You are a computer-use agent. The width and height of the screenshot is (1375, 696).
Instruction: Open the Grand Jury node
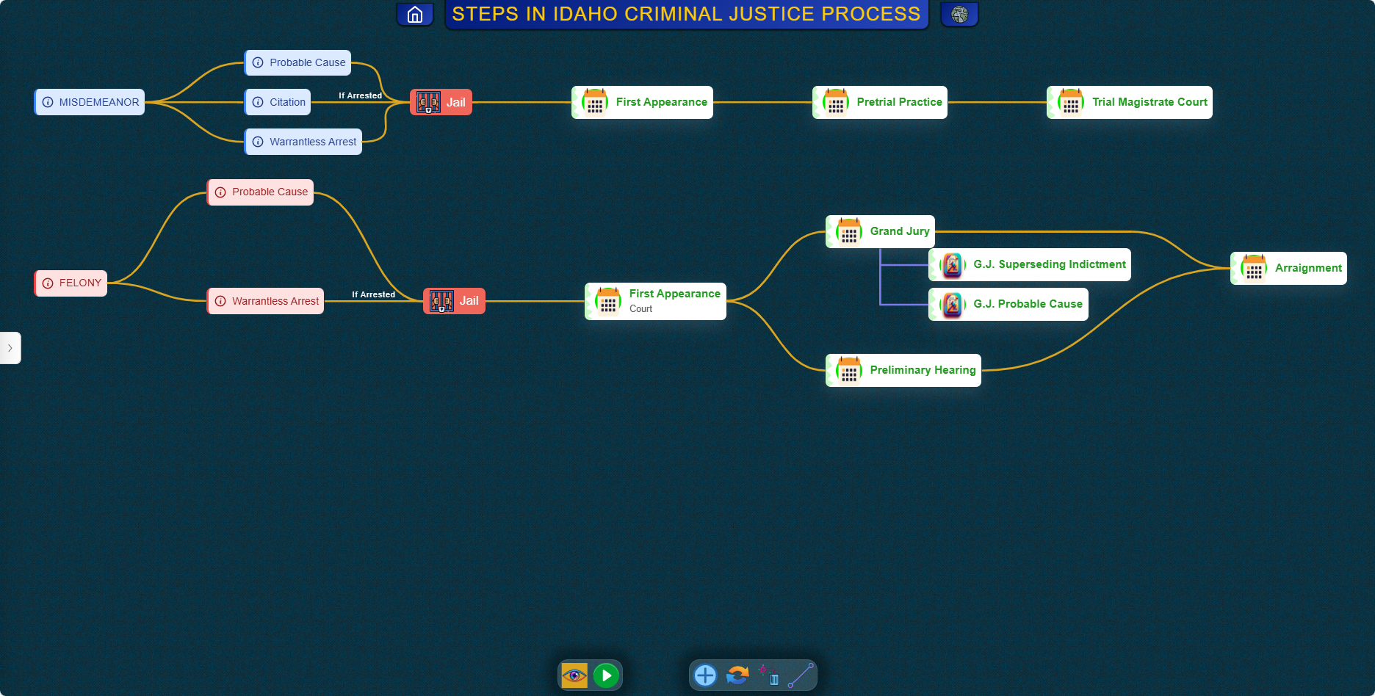coord(881,231)
